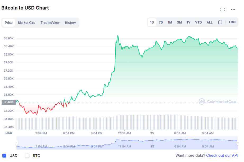Open the calendar date range picker
Screen dimensions: 244x162
click(220, 22)
